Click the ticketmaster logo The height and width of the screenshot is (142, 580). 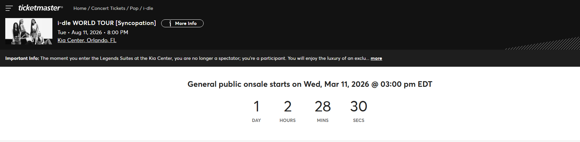pyautogui.click(x=40, y=8)
